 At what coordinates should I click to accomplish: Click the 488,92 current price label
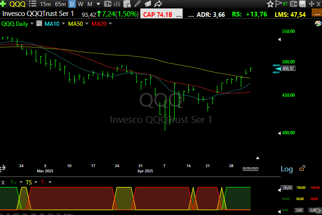coord(288,68)
